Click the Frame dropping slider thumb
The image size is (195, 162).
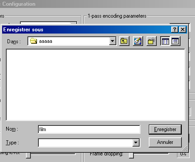pos(131,155)
